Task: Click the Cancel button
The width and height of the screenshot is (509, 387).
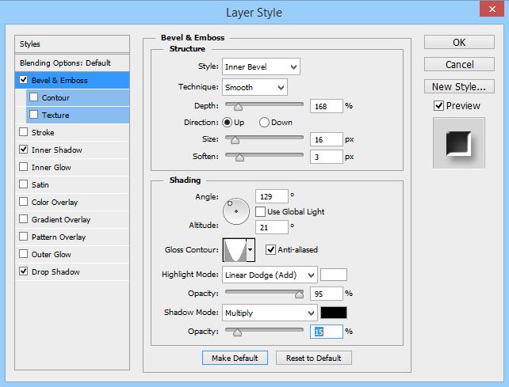Action: 459,65
